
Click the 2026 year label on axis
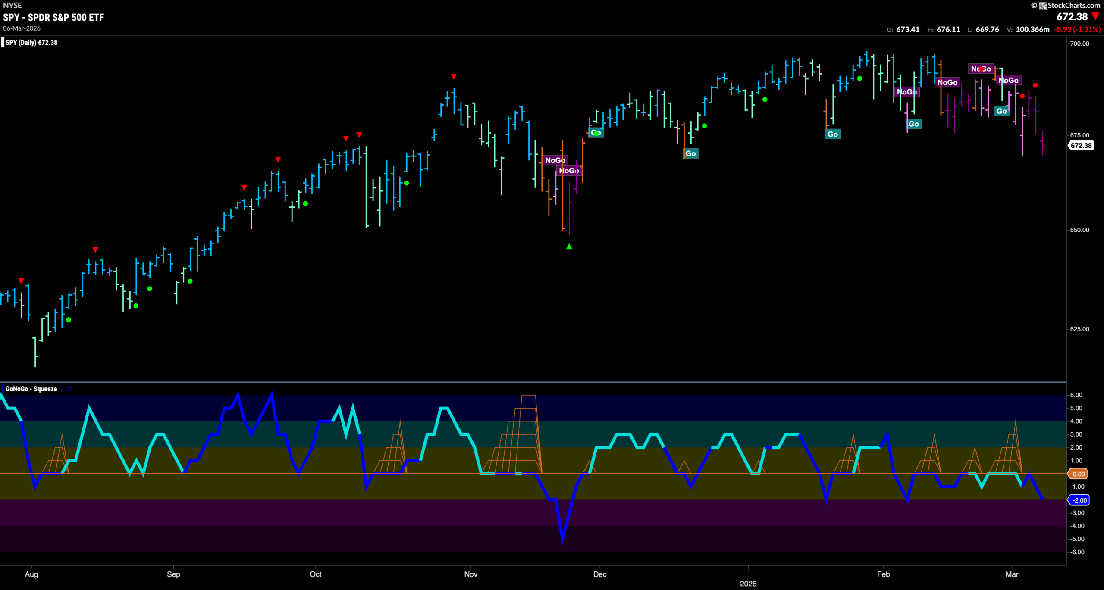point(748,584)
